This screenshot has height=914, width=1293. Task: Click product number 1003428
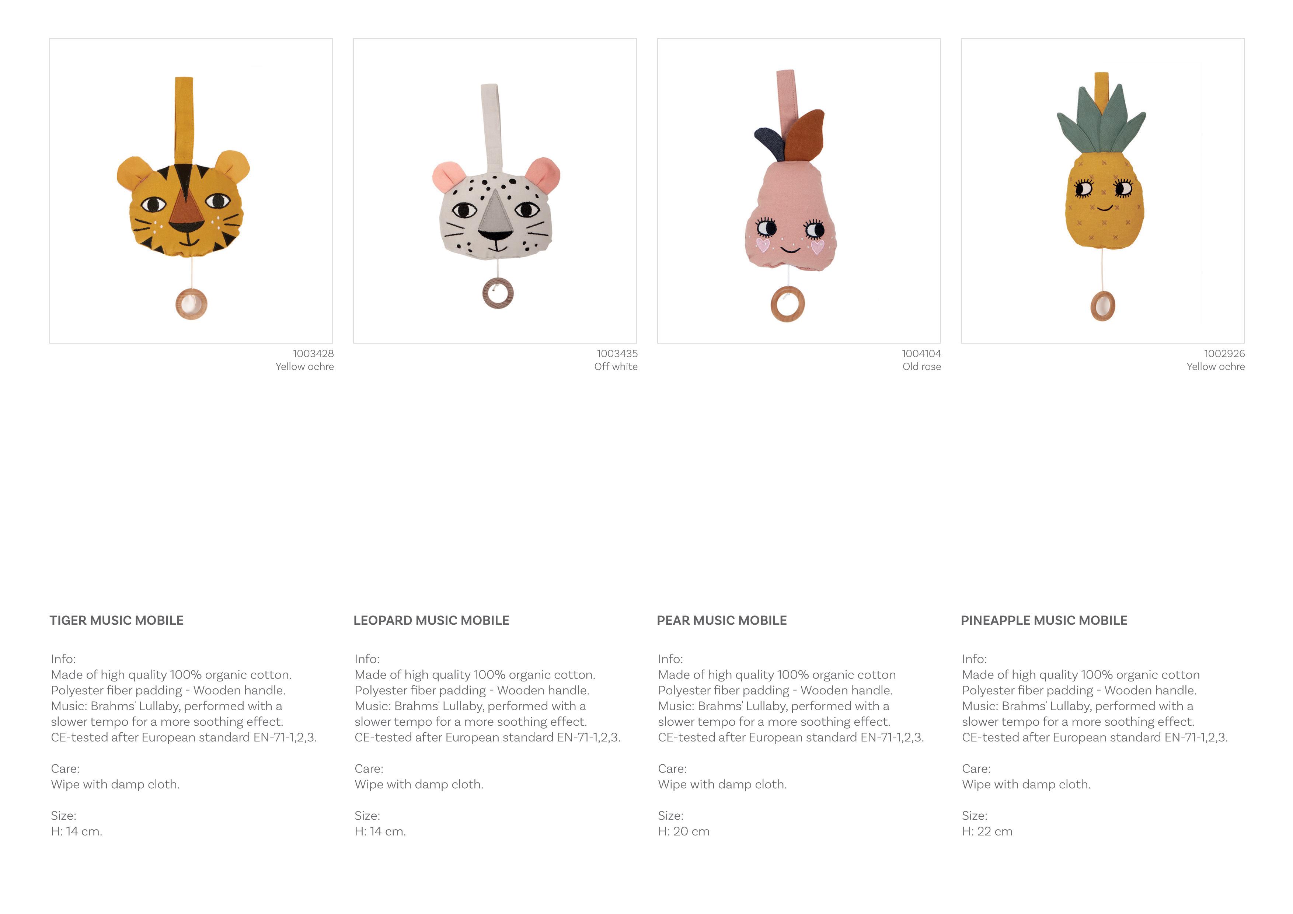[313, 354]
